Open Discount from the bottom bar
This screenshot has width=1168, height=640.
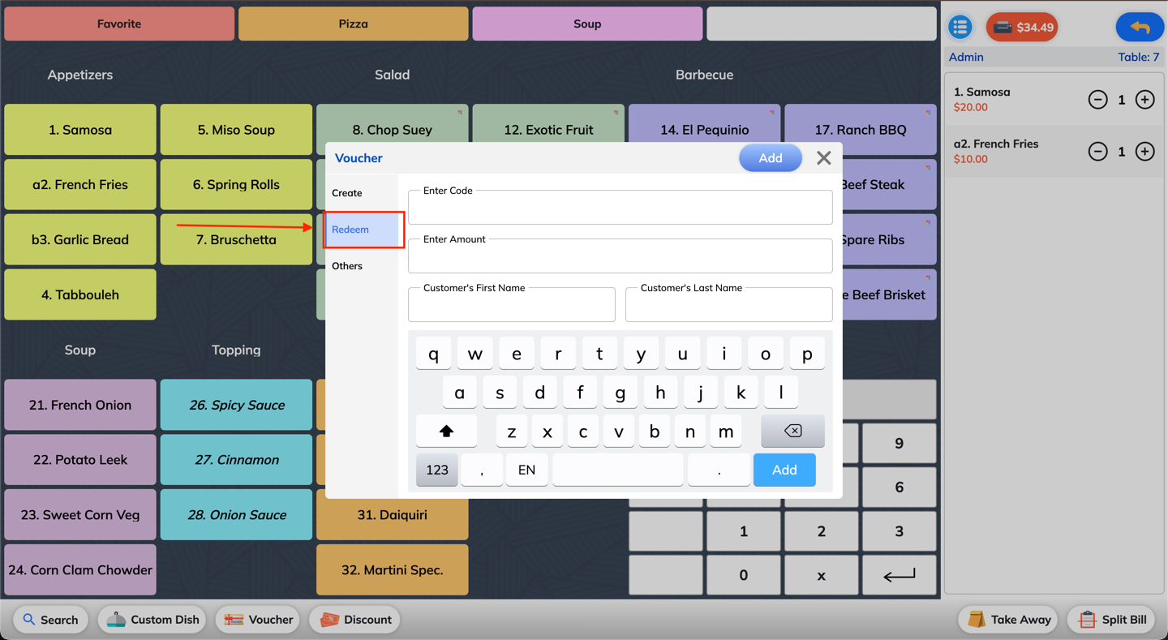pos(355,620)
